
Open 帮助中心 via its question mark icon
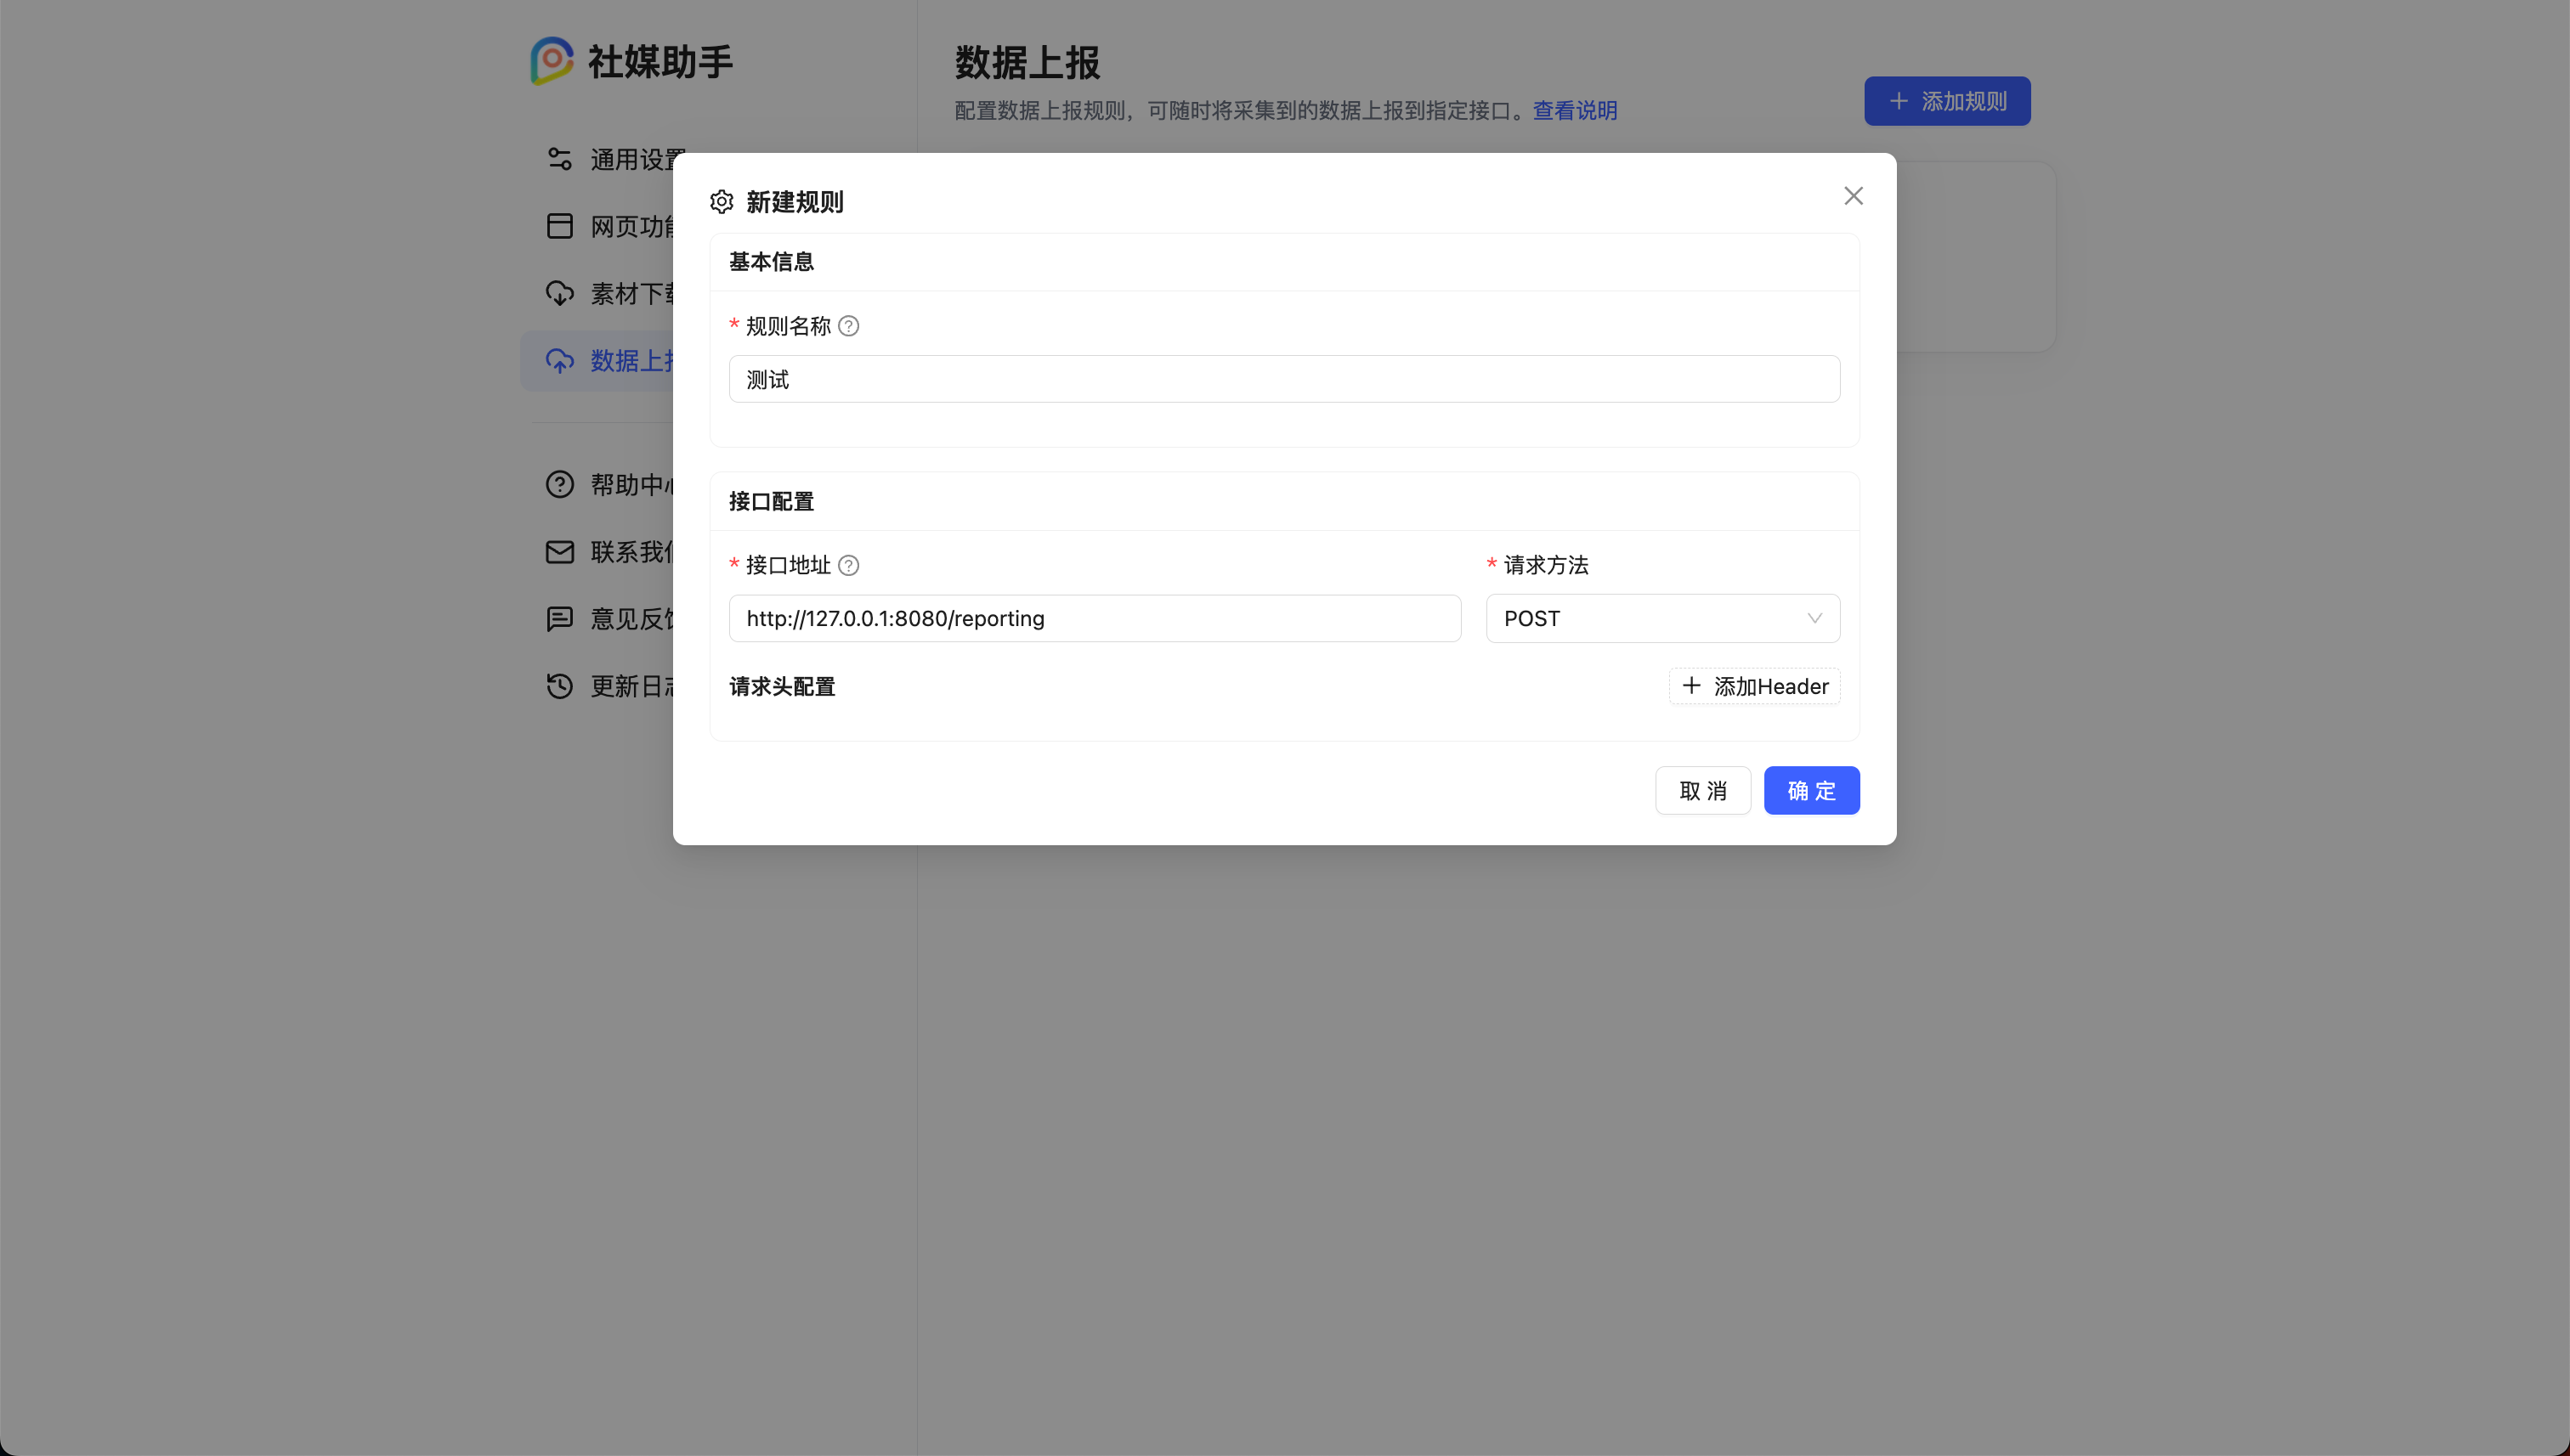(559, 484)
